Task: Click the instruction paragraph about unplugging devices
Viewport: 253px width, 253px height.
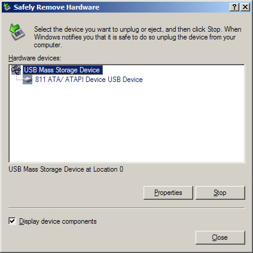Action: pos(138,37)
